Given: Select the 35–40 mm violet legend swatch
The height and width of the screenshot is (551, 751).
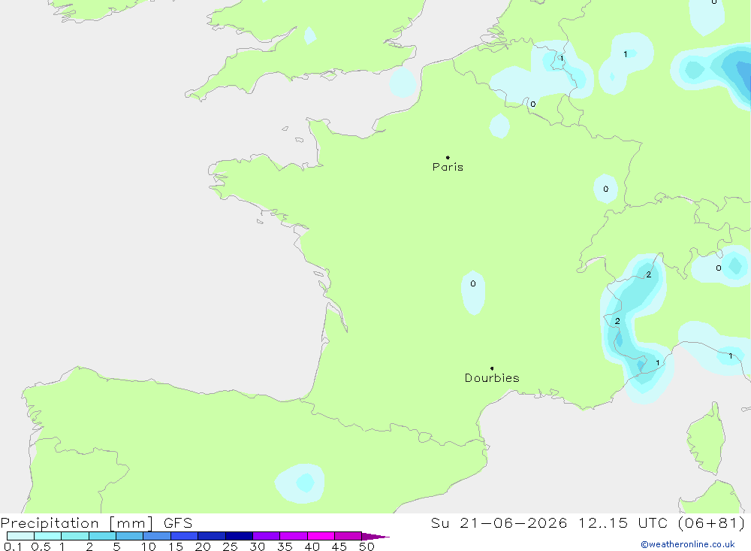Looking at the screenshot, I should pos(294,536).
